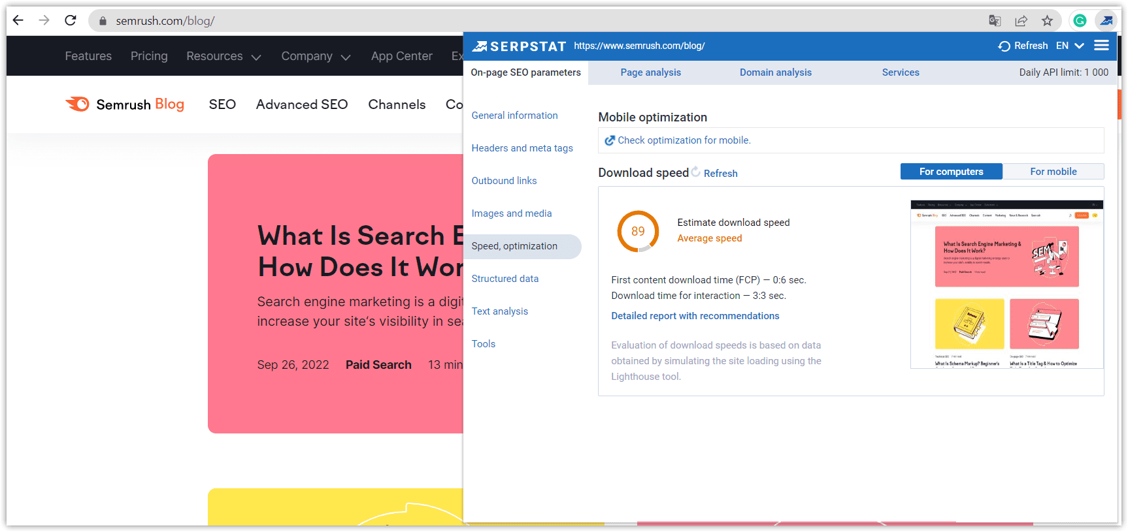1128x532 pixels.
Task: Bookmark page with star icon
Action: point(1047,21)
